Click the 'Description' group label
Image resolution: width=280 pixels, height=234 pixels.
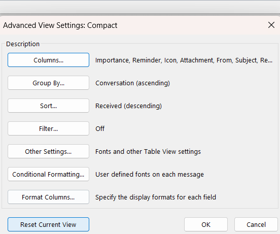[23, 44]
